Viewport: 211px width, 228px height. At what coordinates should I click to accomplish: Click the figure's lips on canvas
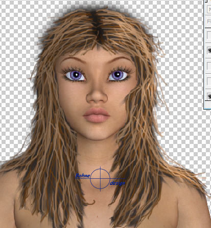97,115
